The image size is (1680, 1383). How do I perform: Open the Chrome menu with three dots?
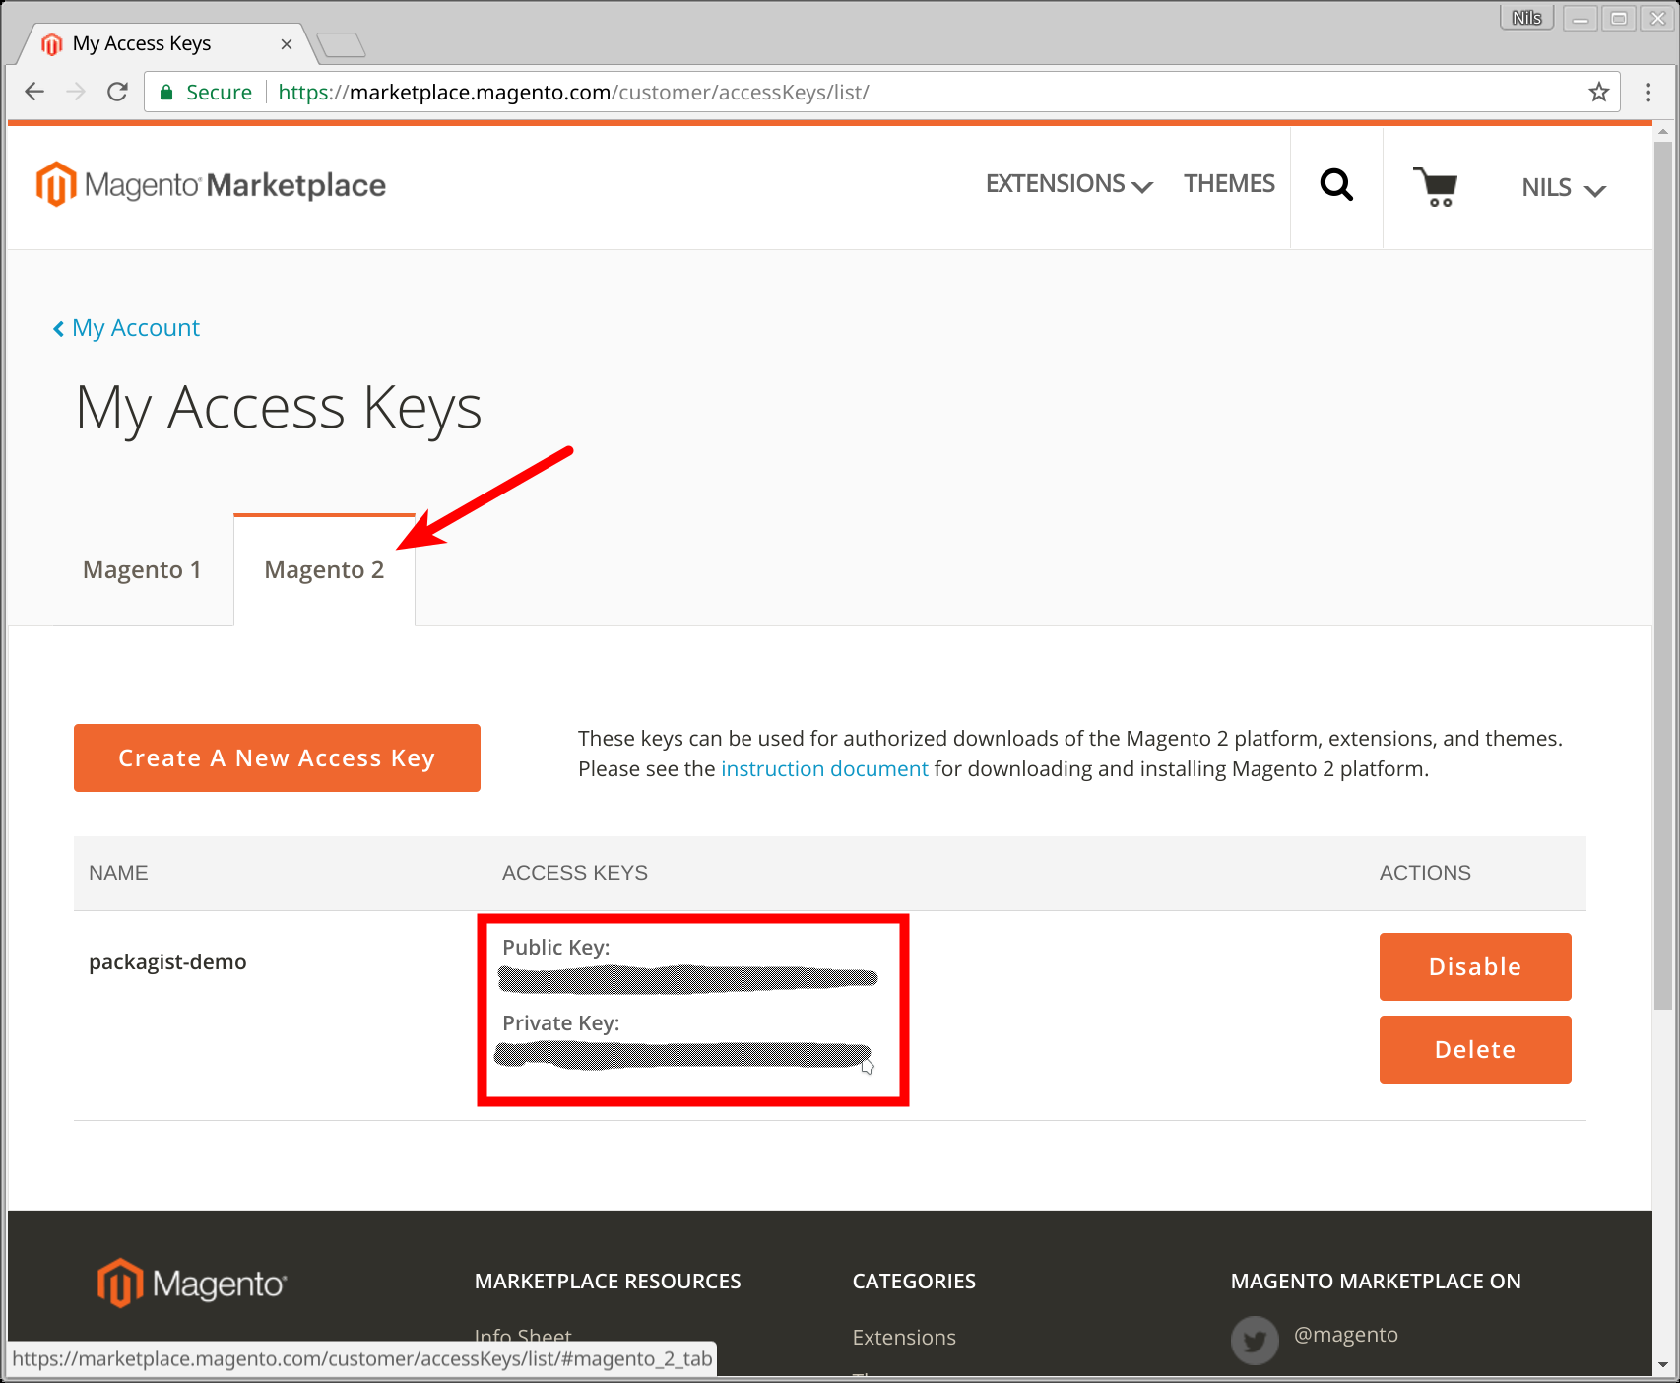pos(1646,92)
